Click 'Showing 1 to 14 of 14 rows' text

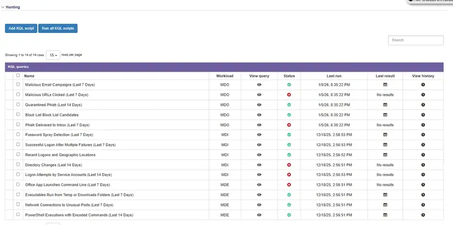tap(25, 55)
